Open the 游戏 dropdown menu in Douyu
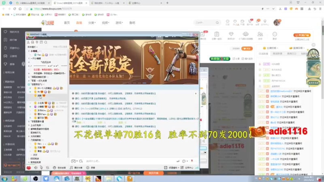Screen dimensions: 324x182 point(119,23)
